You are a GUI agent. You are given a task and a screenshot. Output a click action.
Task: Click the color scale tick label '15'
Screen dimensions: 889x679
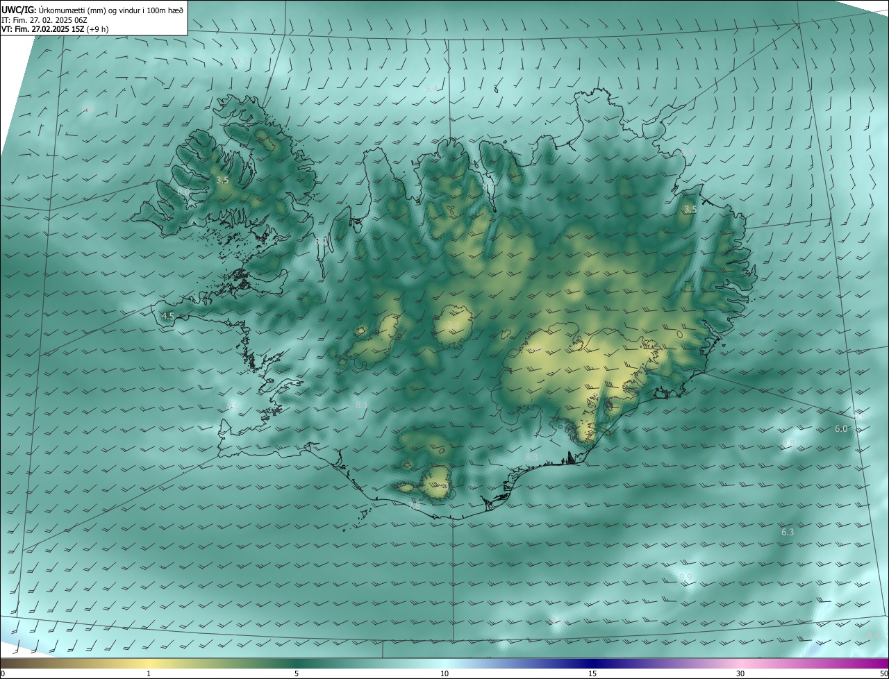592,673
